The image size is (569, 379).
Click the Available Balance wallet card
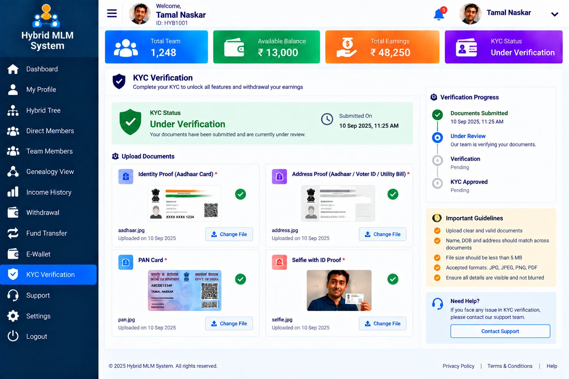pyautogui.click(x=266, y=47)
